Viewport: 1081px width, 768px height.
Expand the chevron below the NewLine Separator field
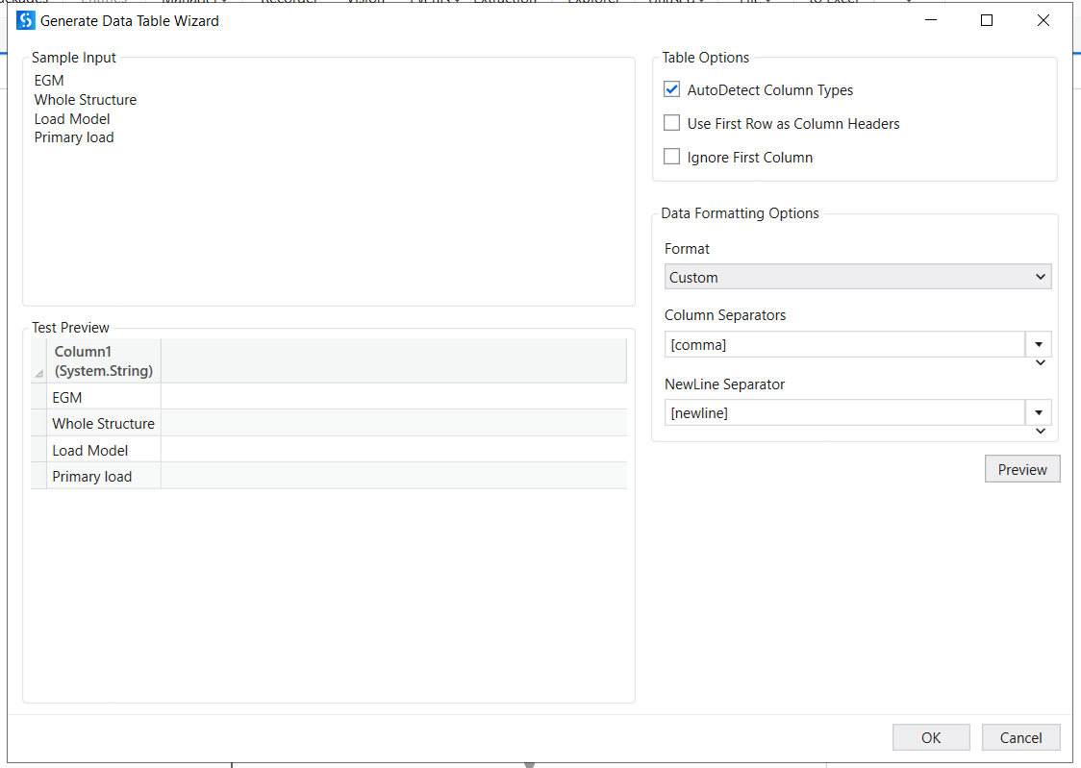click(1040, 431)
